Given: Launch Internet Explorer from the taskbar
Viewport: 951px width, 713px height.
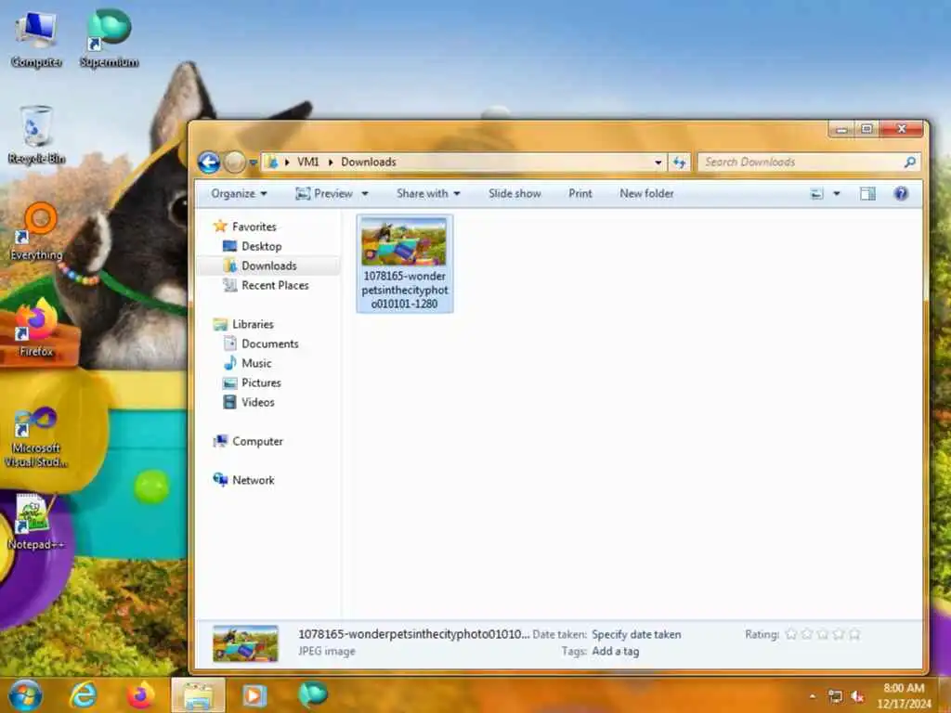Looking at the screenshot, I should pos(83,695).
